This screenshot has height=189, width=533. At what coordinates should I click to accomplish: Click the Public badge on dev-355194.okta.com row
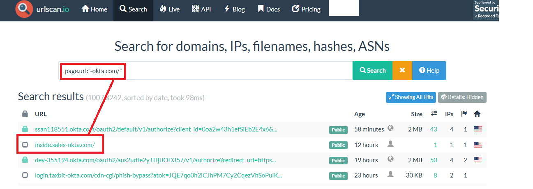[x=338, y=160]
